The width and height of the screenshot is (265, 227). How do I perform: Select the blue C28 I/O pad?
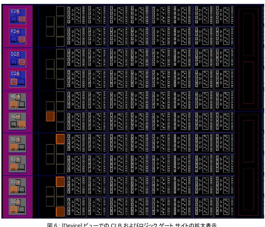[x=18, y=79]
